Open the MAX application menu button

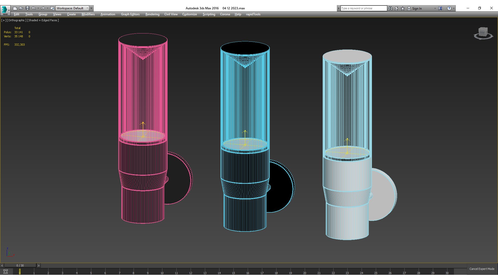pyautogui.click(x=5, y=10)
